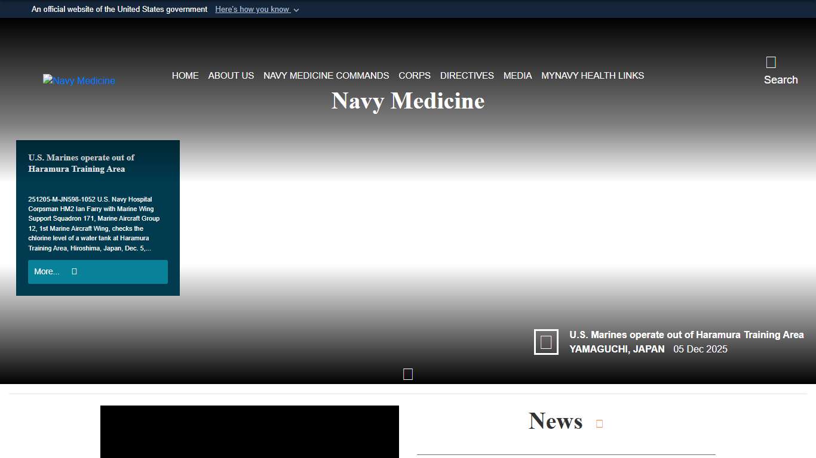Go to the Home page
This screenshot has height=458, width=816.
(x=185, y=76)
